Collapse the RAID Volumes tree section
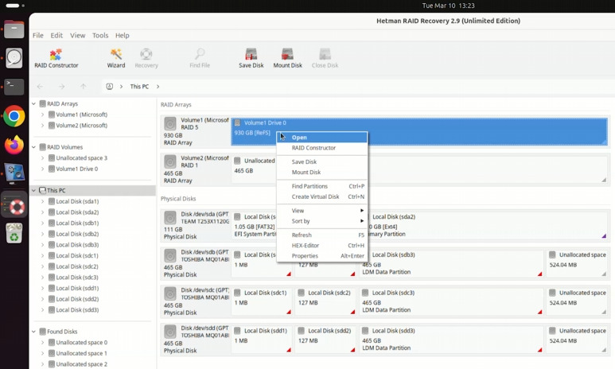The height and width of the screenshot is (369, 615). coord(33,147)
